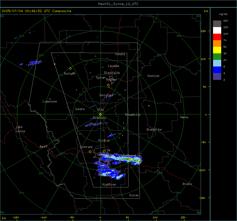Click the yellow radar site marker at center

(101, 114)
